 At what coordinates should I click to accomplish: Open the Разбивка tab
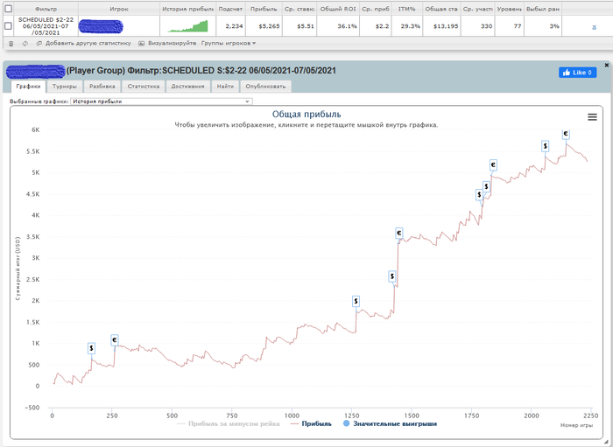coord(102,87)
